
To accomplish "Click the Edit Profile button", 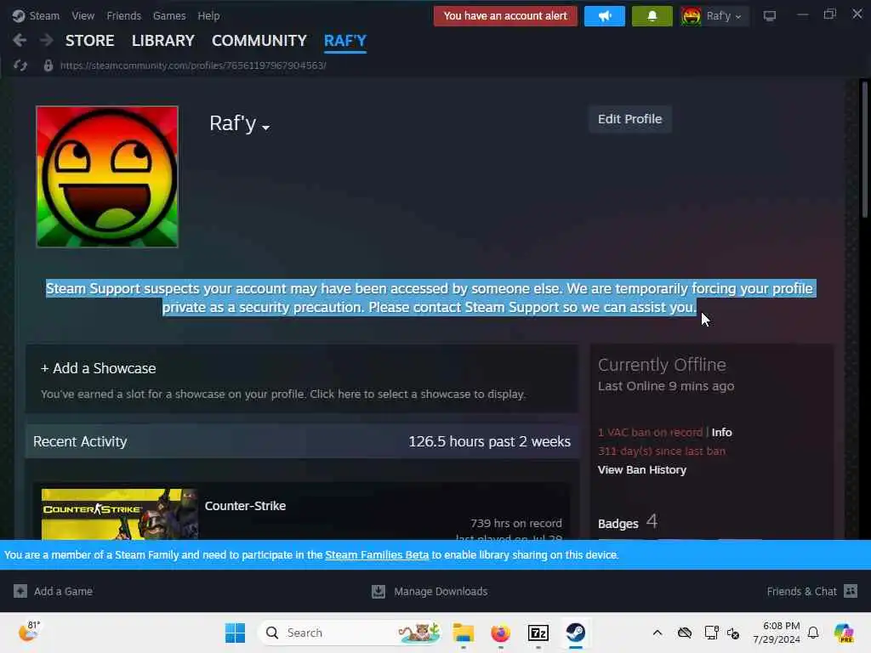I will [630, 119].
